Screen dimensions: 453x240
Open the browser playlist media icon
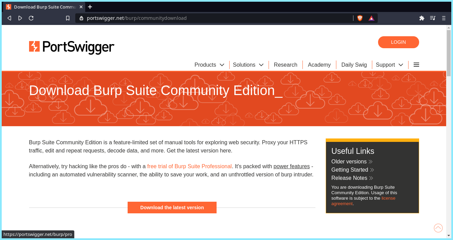pyautogui.click(x=432, y=18)
